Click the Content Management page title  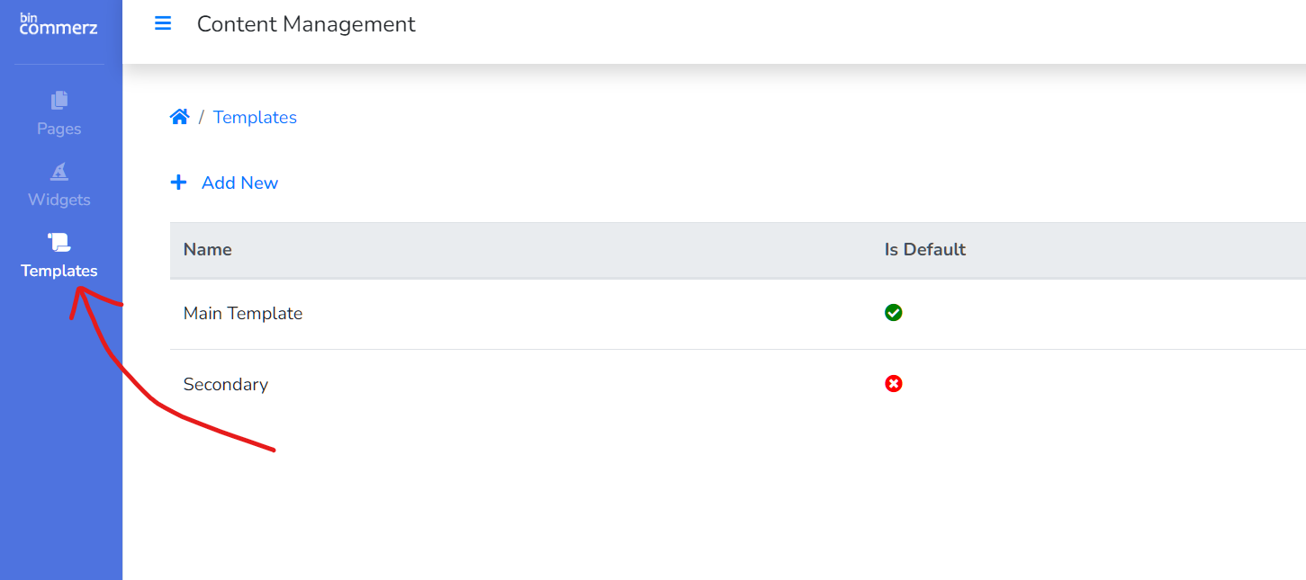[306, 24]
